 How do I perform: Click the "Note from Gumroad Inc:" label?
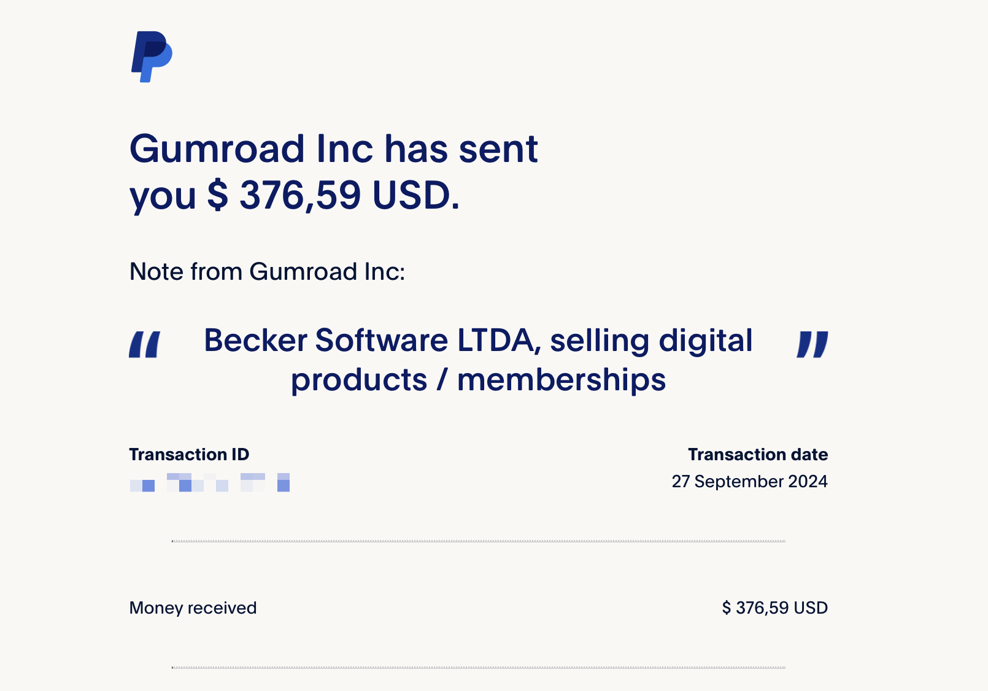[x=267, y=271]
